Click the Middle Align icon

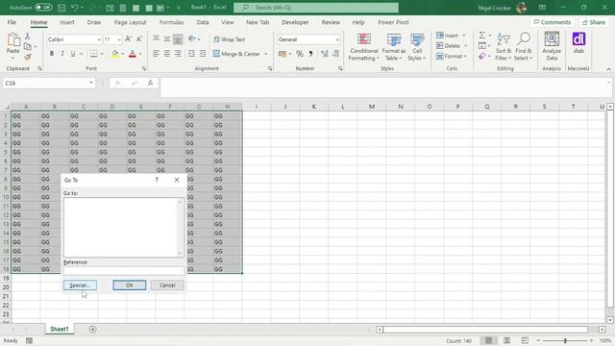pyautogui.click(x=166, y=39)
